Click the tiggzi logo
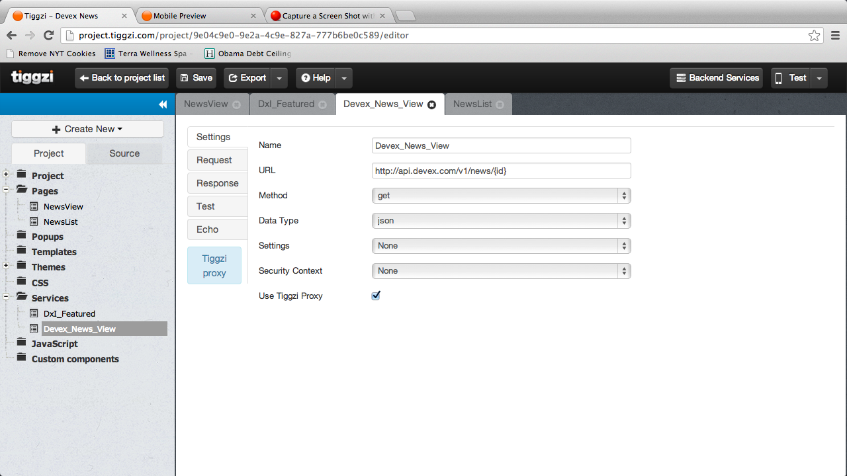This screenshot has height=476, width=847. pos(32,77)
